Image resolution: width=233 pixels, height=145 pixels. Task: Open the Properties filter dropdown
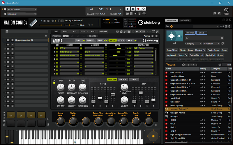point(211,44)
